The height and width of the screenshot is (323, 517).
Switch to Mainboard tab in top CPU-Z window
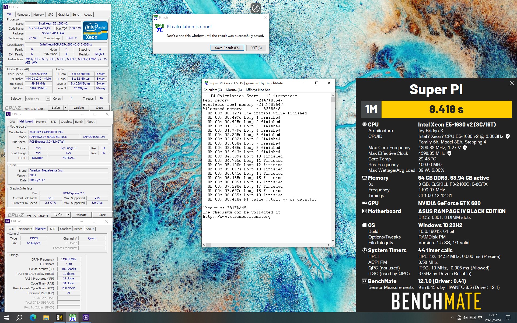click(x=23, y=15)
